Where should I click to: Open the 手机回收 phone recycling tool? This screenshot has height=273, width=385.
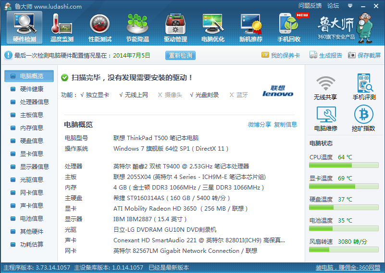(289, 27)
